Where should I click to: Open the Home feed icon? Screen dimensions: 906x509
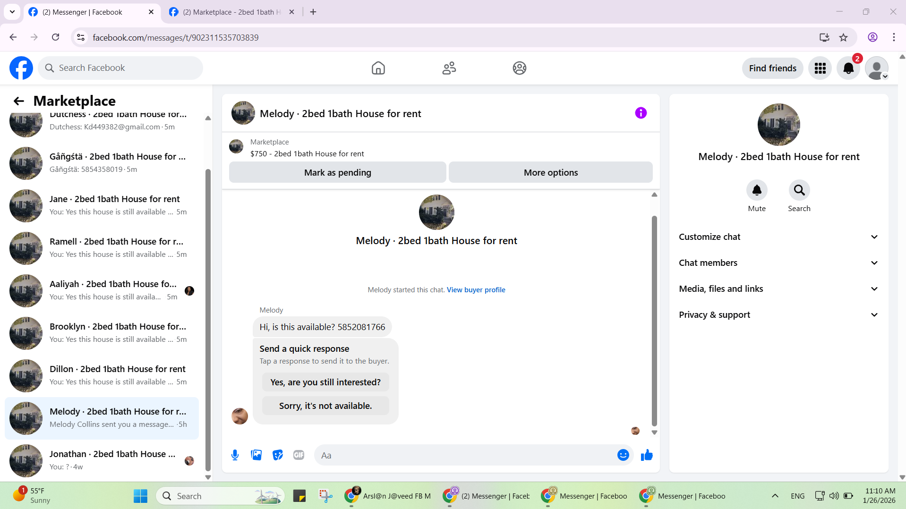378,68
